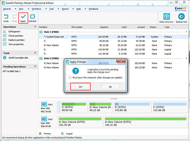Open the Data recovery tool
The image size is (190, 141).
click(x=167, y=17)
